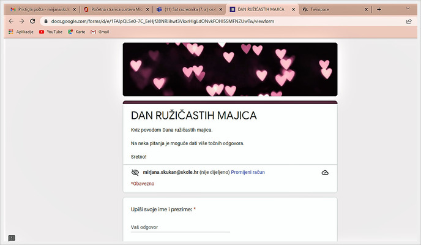Image resolution: width=421 pixels, height=245 pixels.
Task: Click the share icon in the address bar
Action: [409, 21]
